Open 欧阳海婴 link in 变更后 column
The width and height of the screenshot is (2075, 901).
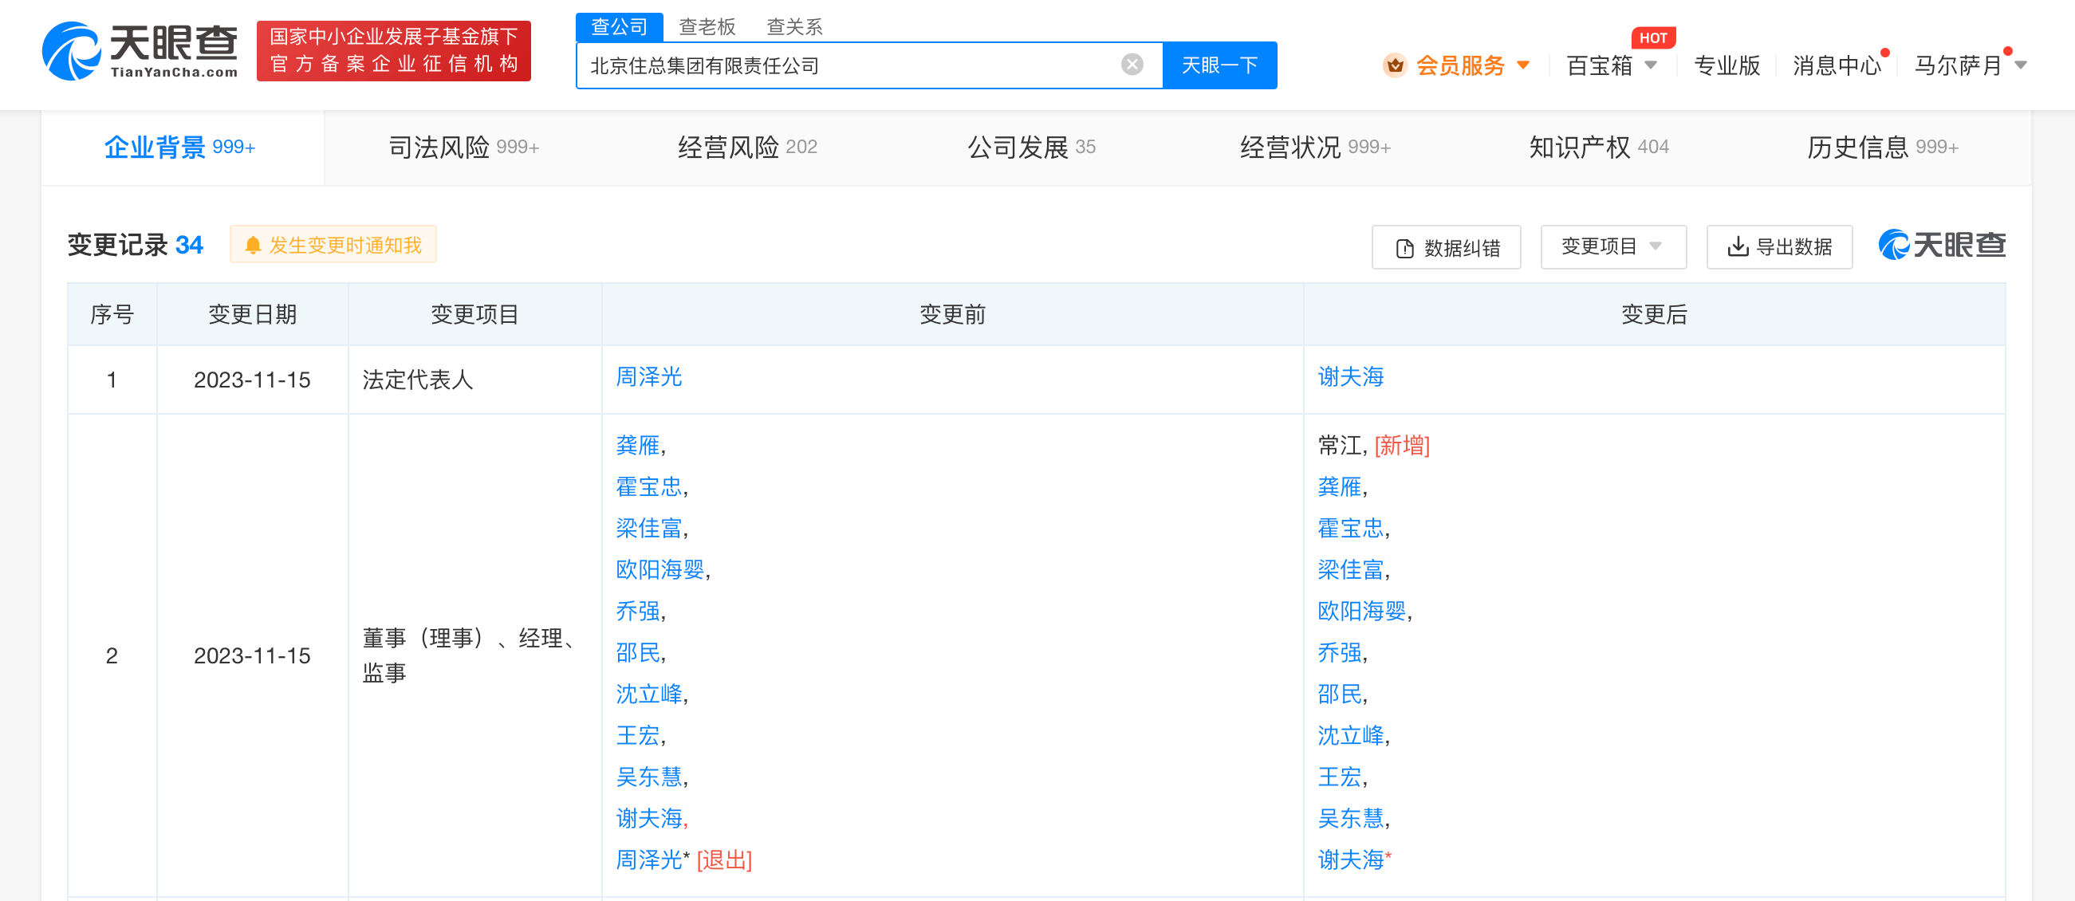(1362, 611)
